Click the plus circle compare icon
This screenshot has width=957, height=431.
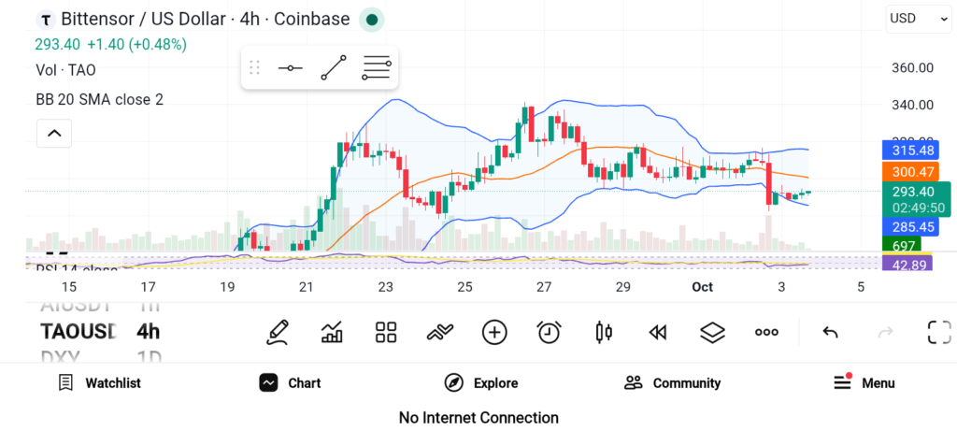[494, 332]
